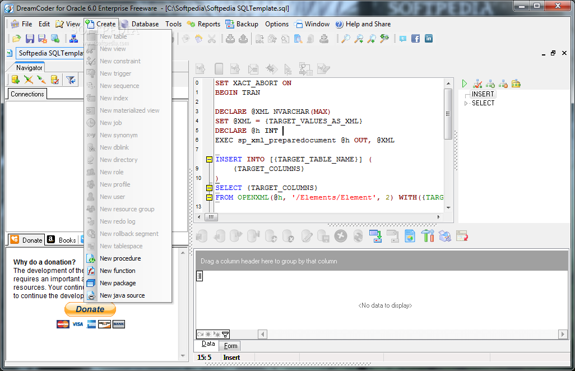Choose New function from Create menu
575x371 pixels.
tap(128, 271)
